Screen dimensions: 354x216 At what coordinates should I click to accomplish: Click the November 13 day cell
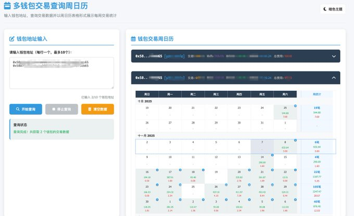tap(239, 161)
